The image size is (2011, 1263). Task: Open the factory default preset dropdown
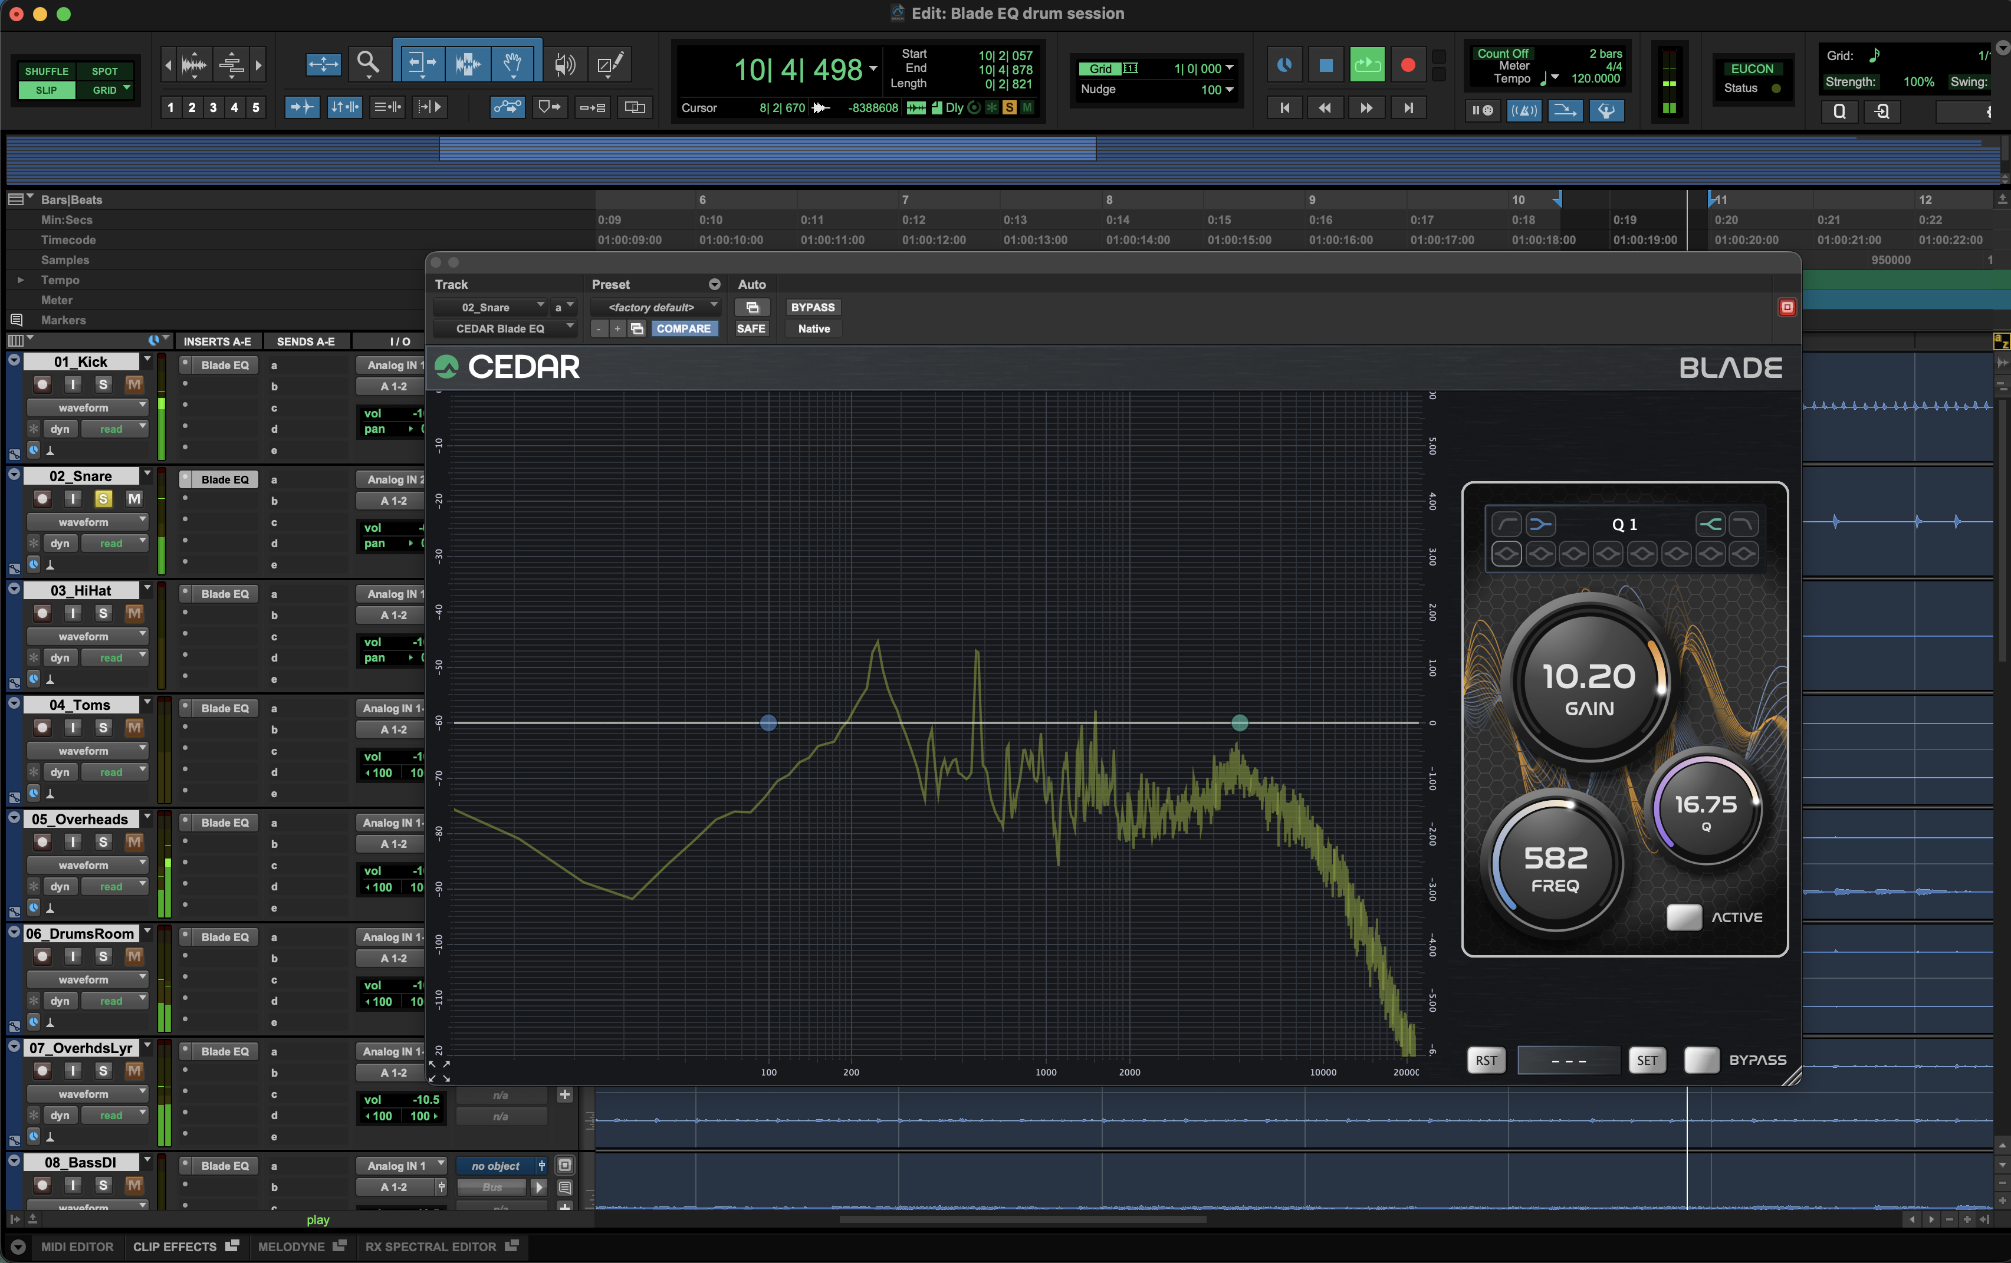click(x=655, y=307)
